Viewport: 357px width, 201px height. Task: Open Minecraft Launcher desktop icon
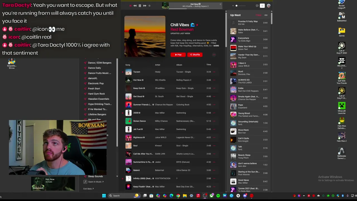pos(342,108)
